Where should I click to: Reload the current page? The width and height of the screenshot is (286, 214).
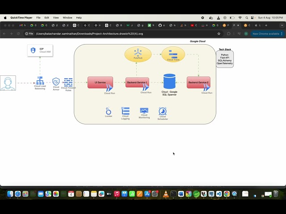click(18, 34)
